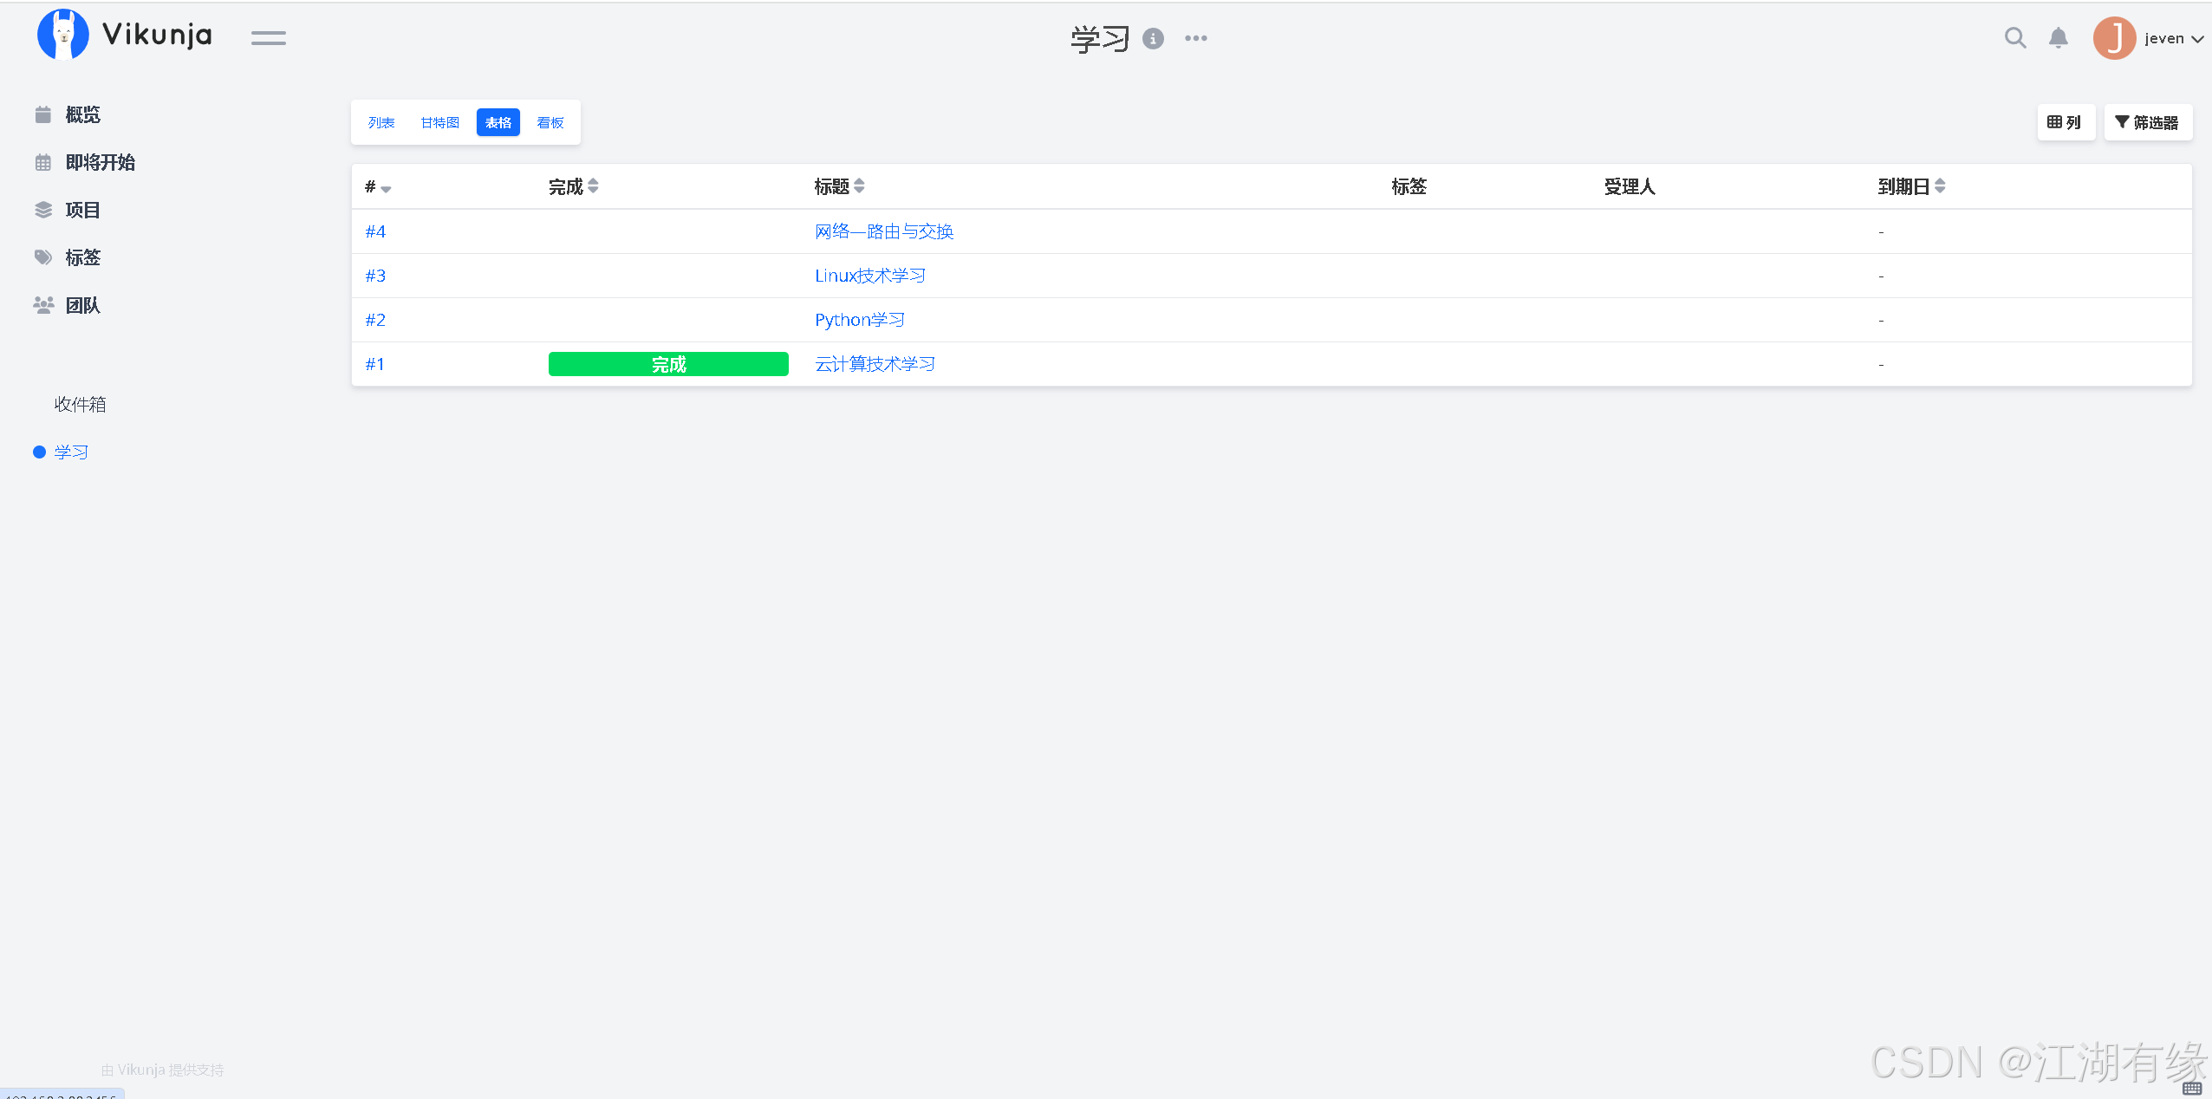Click 受理人 column header

[1630, 186]
